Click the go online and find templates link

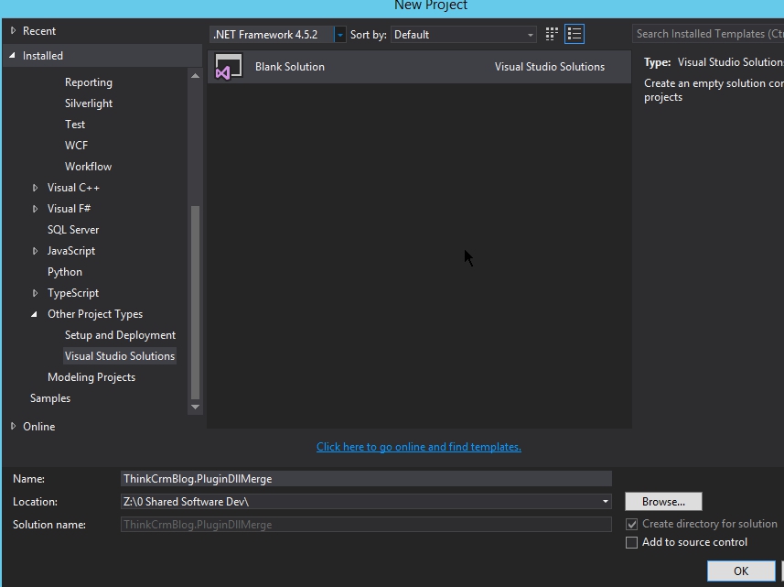(418, 447)
